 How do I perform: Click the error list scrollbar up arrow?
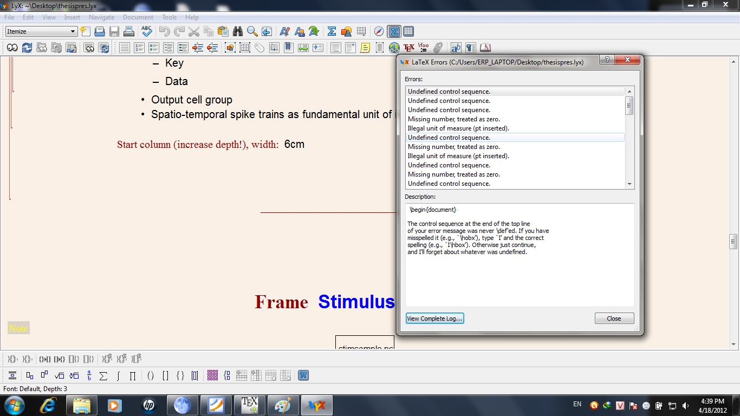coord(629,92)
